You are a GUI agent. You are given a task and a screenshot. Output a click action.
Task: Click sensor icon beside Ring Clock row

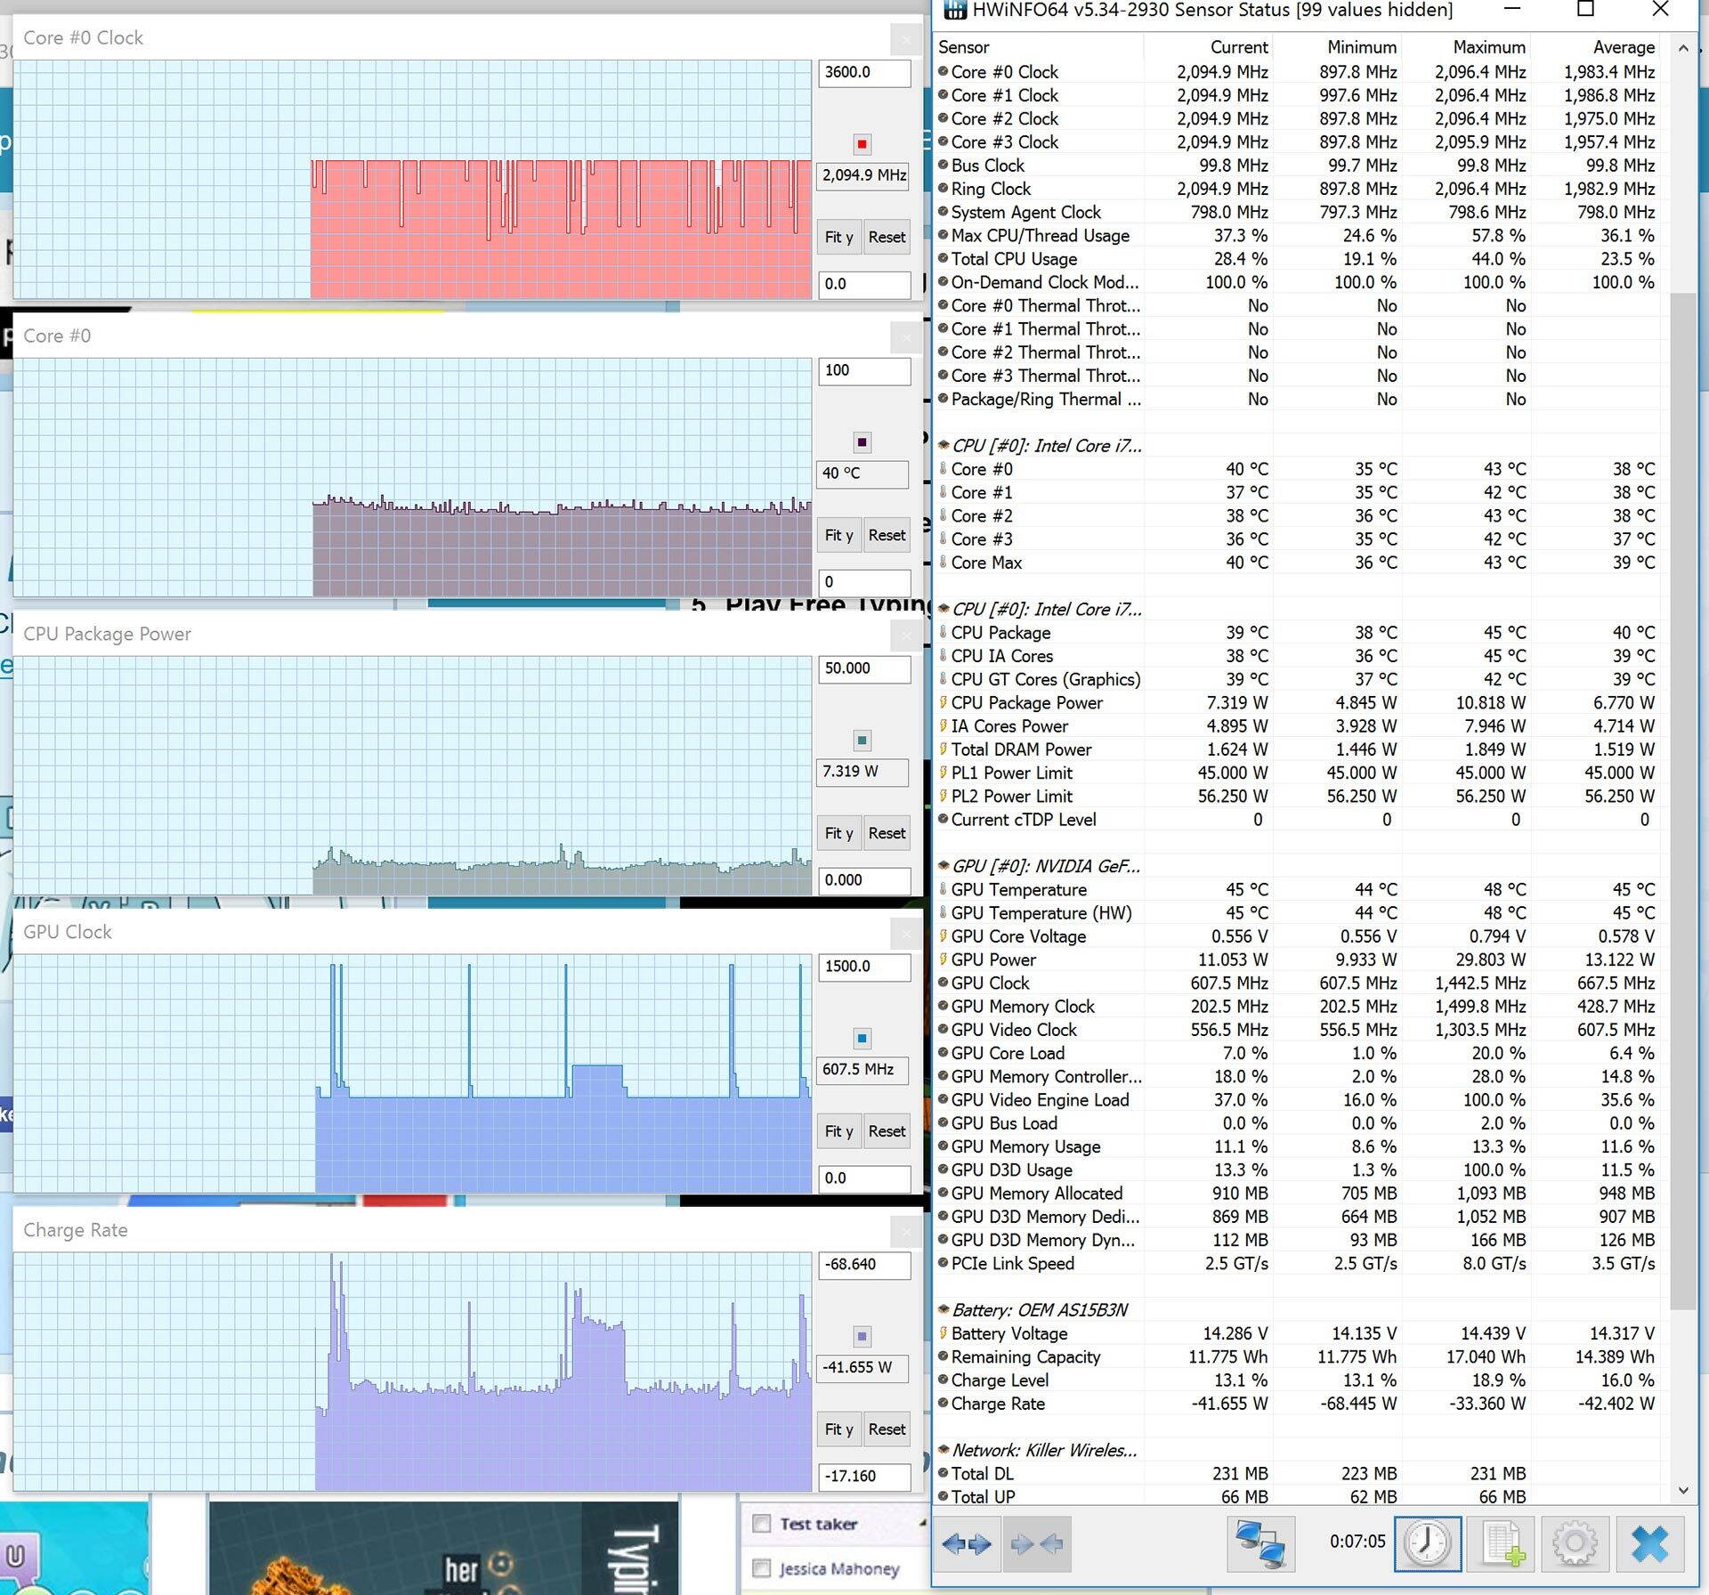(x=943, y=189)
